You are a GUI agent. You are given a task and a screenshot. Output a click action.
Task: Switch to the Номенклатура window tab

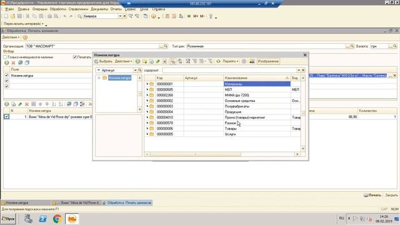click(x=26, y=202)
